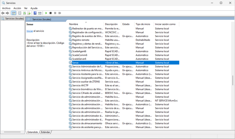This screenshot has height=139, width=235.
Task: Stop the service with square stop icon
Action: click(x=51, y=13)
